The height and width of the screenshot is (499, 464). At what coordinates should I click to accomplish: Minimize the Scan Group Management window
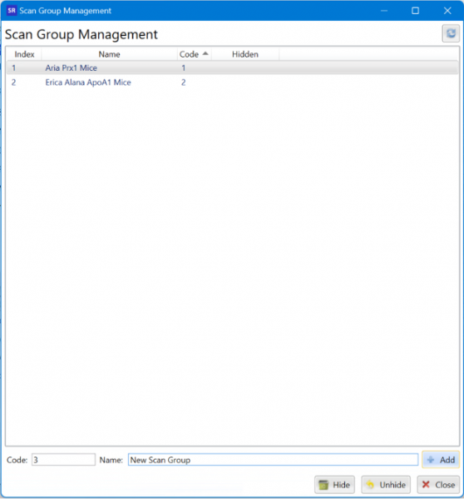coord(384,11)
